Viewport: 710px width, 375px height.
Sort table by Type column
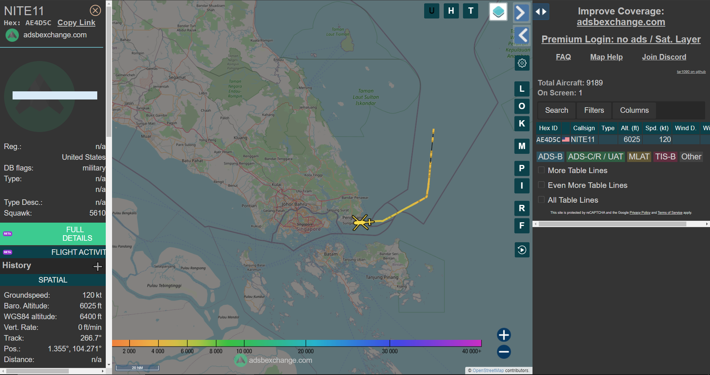tap(608, 128)
